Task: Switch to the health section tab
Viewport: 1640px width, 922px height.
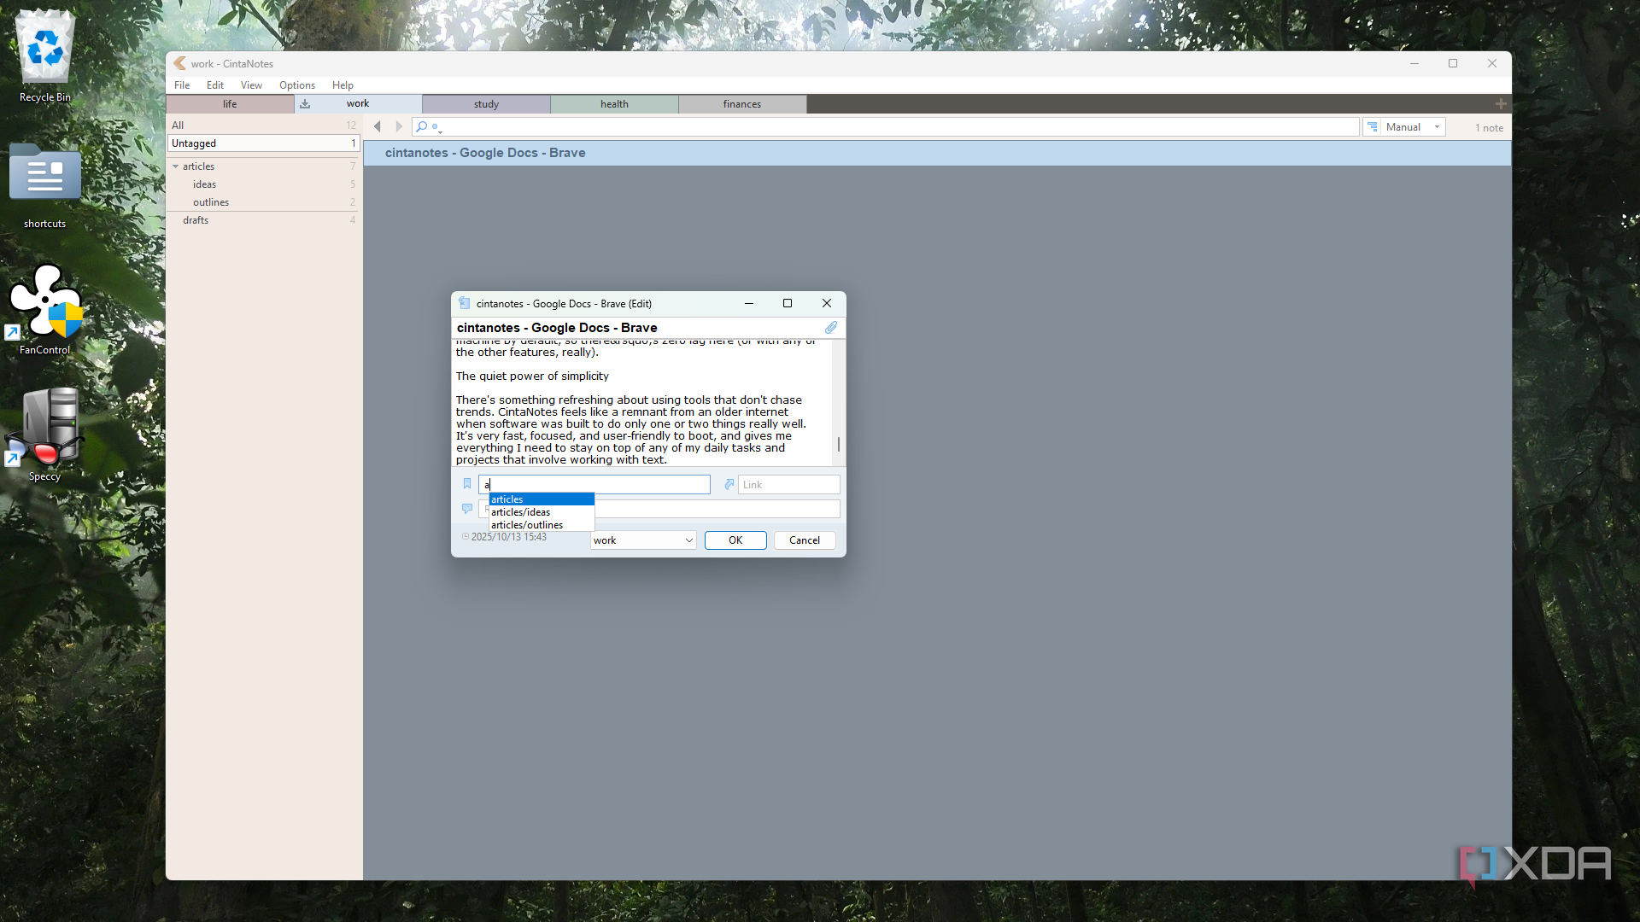Action: [614, 104]
